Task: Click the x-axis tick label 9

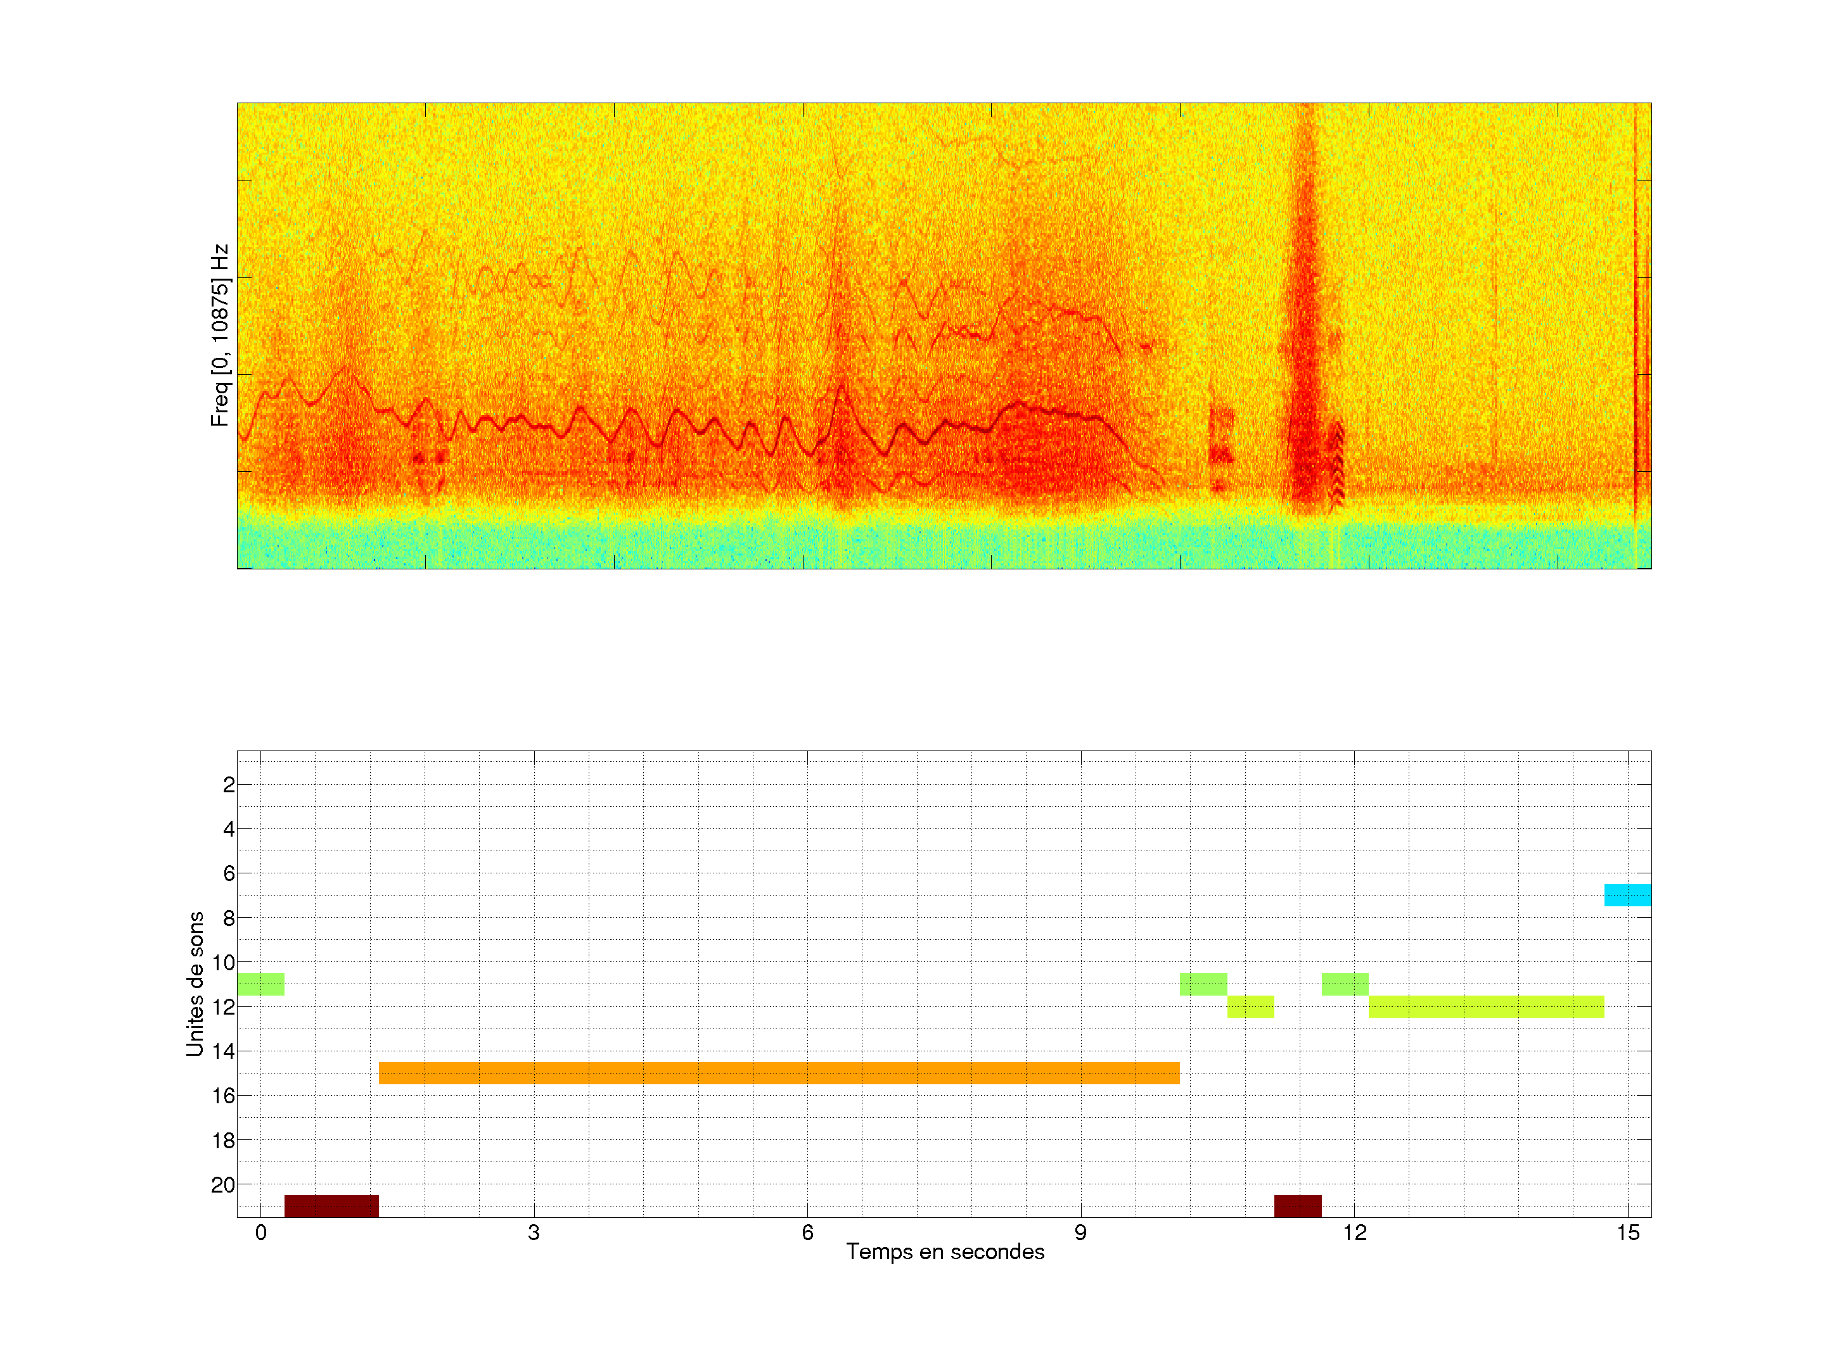Action: click(1080, 1232)
